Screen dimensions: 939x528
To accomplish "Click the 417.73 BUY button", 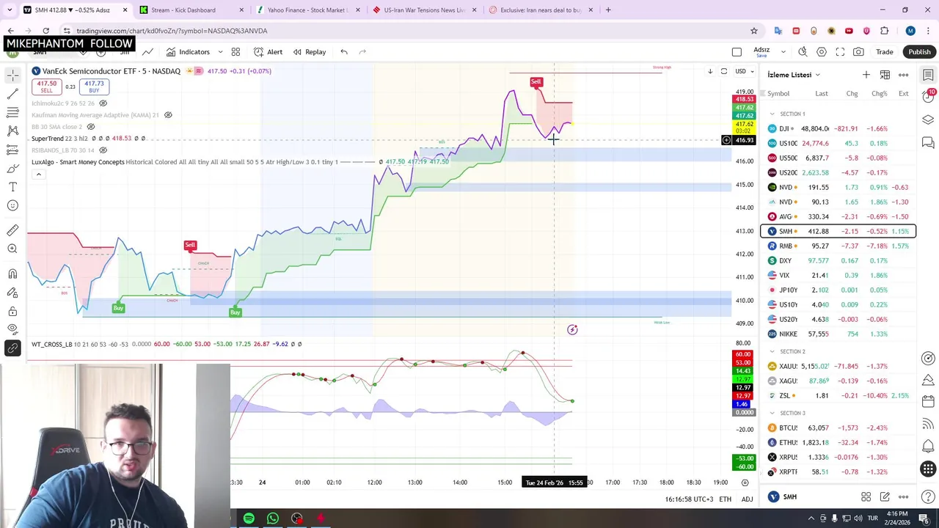I will pyautogui.click(x=94, y=87).
